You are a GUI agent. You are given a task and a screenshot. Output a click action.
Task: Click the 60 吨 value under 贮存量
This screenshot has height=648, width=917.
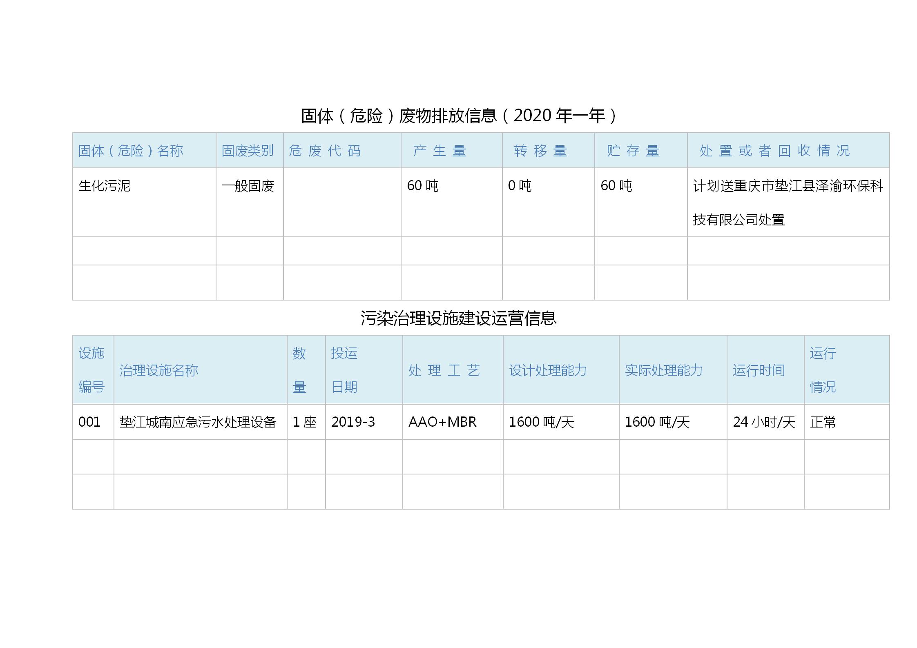coord(616,186)
